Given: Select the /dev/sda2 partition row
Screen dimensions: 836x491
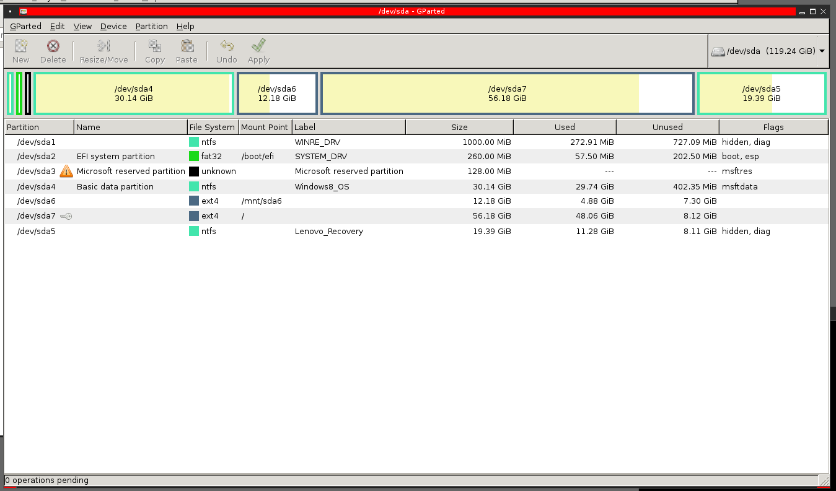Looking at the screenshot, I should [x=416, y=157].
